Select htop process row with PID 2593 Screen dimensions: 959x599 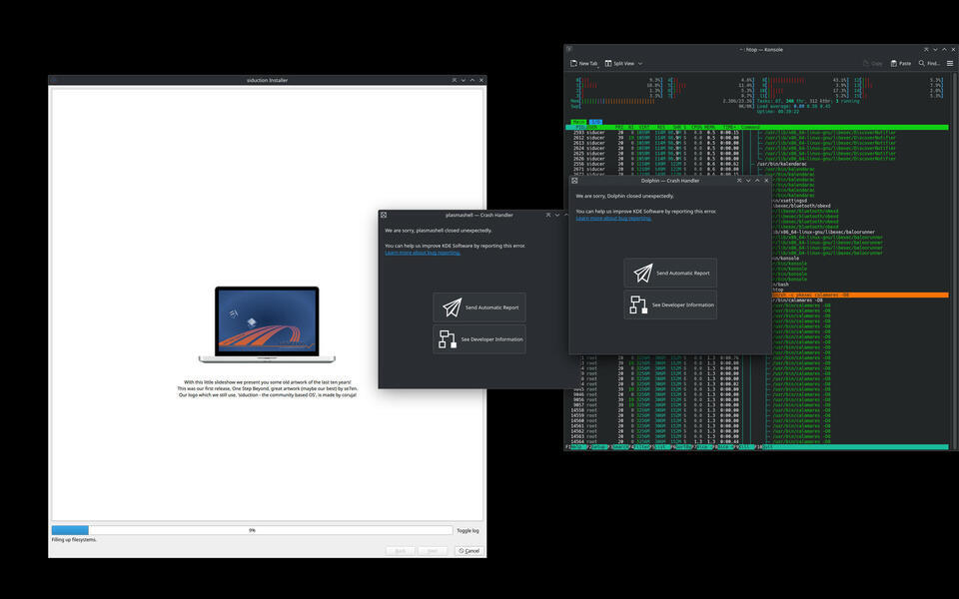point(757,133)
